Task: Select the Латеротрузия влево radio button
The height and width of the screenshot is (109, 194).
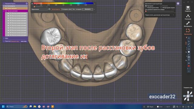Action: 146,8
